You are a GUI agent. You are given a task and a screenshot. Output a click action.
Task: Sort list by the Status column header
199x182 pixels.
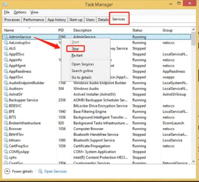137,30
